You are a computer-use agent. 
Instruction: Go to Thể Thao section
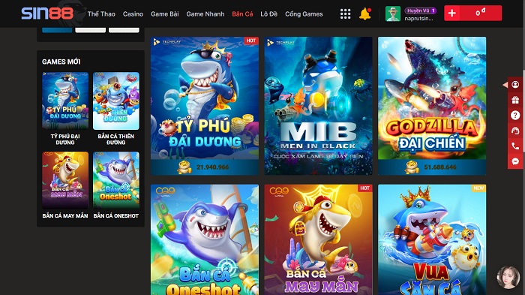pyautogui.click(x=101, y=14)
